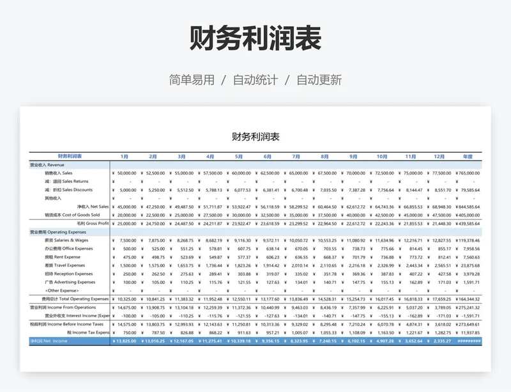Select the 6月 column header
The image size is (511, 392).
point(268,157)
